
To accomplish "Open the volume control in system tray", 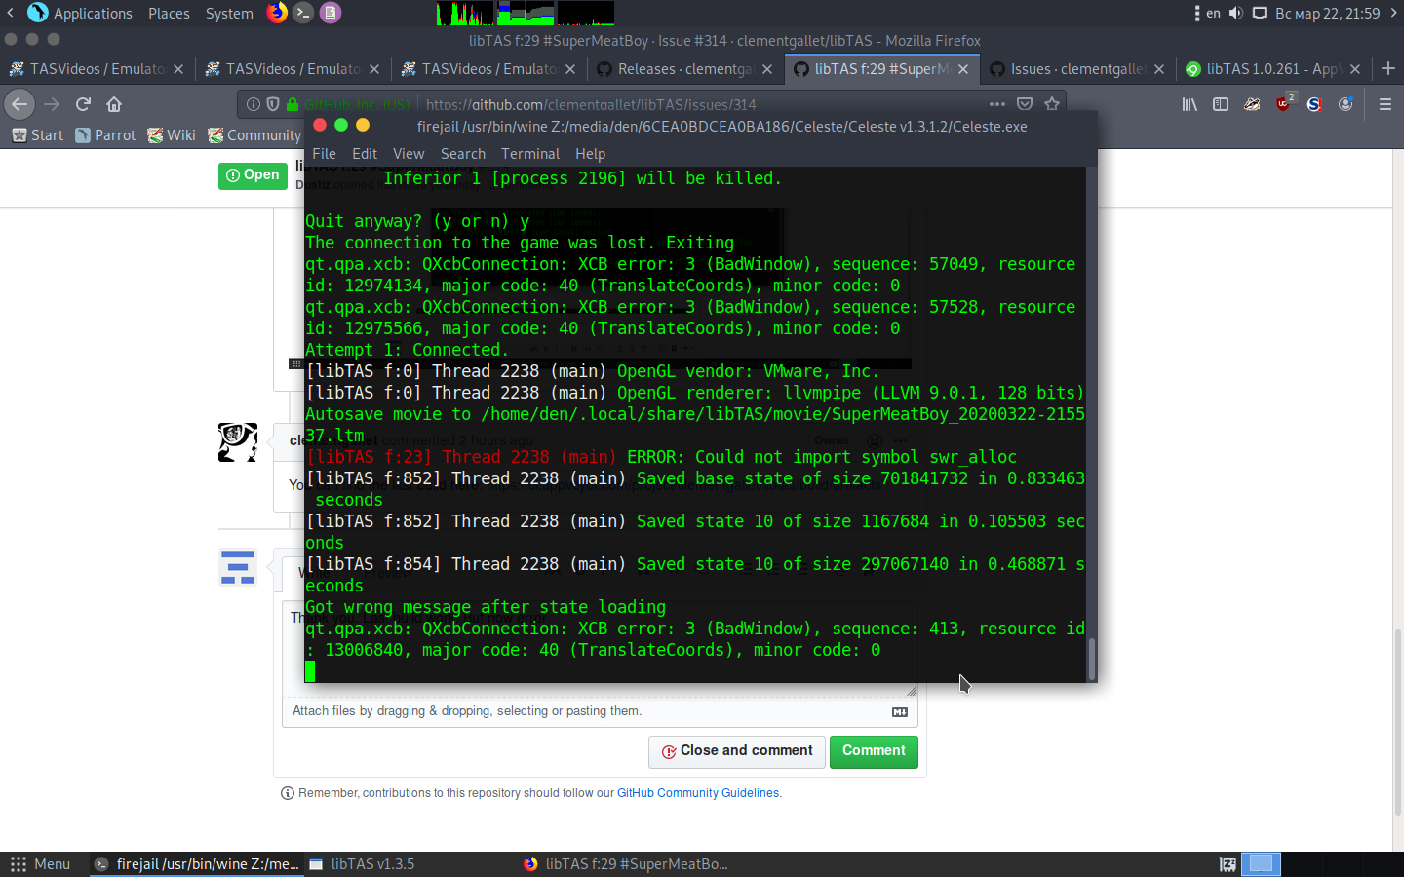I will click(x=1236, y=13).
